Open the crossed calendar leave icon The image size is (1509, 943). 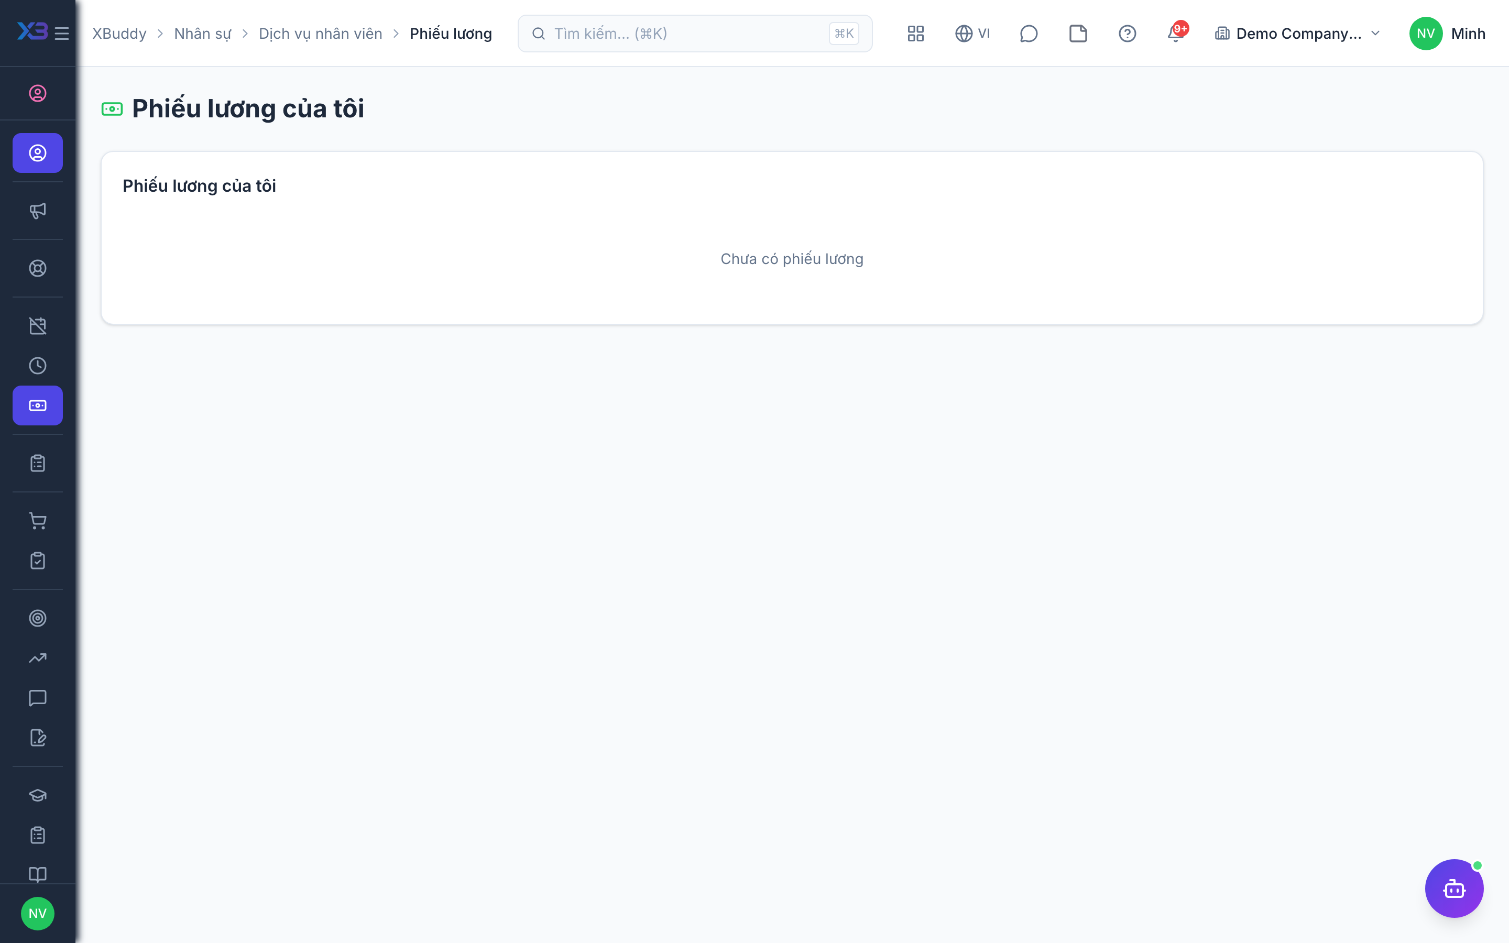coord(37,325)
